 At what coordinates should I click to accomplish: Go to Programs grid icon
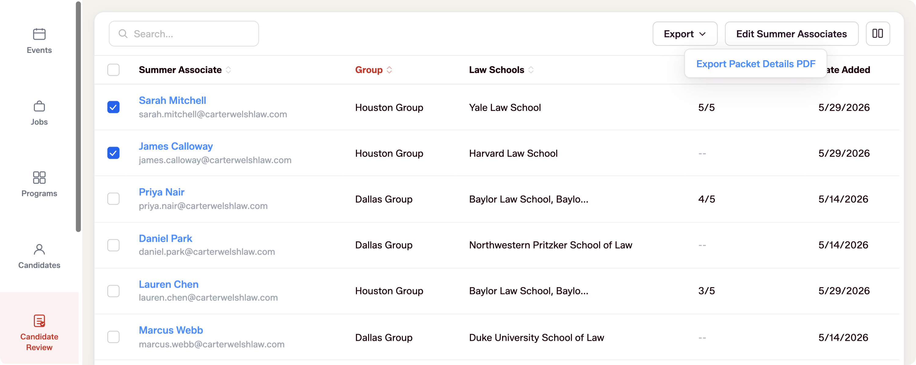click(x=39, y=177)
